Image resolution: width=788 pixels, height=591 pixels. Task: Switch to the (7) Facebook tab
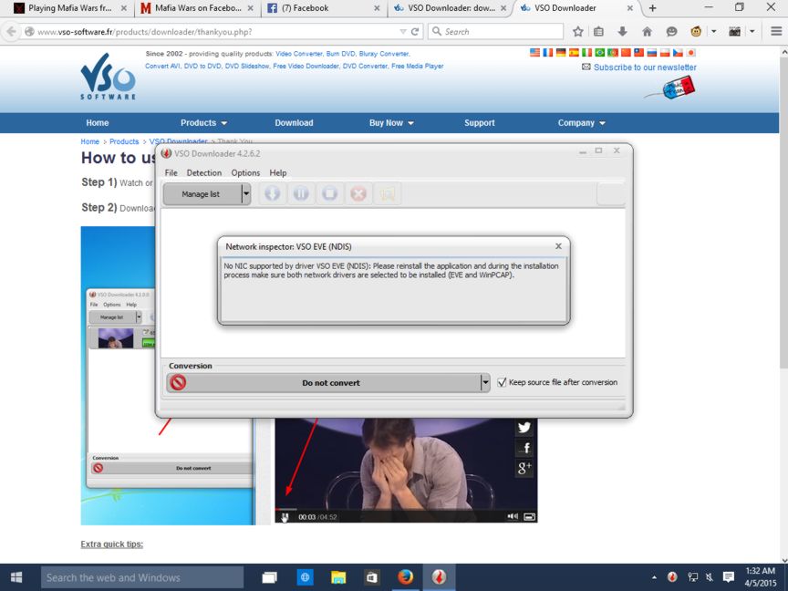click(324, 8)
